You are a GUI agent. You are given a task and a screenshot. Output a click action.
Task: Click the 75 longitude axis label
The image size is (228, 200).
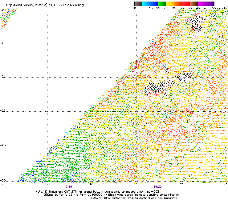point(226,184)
